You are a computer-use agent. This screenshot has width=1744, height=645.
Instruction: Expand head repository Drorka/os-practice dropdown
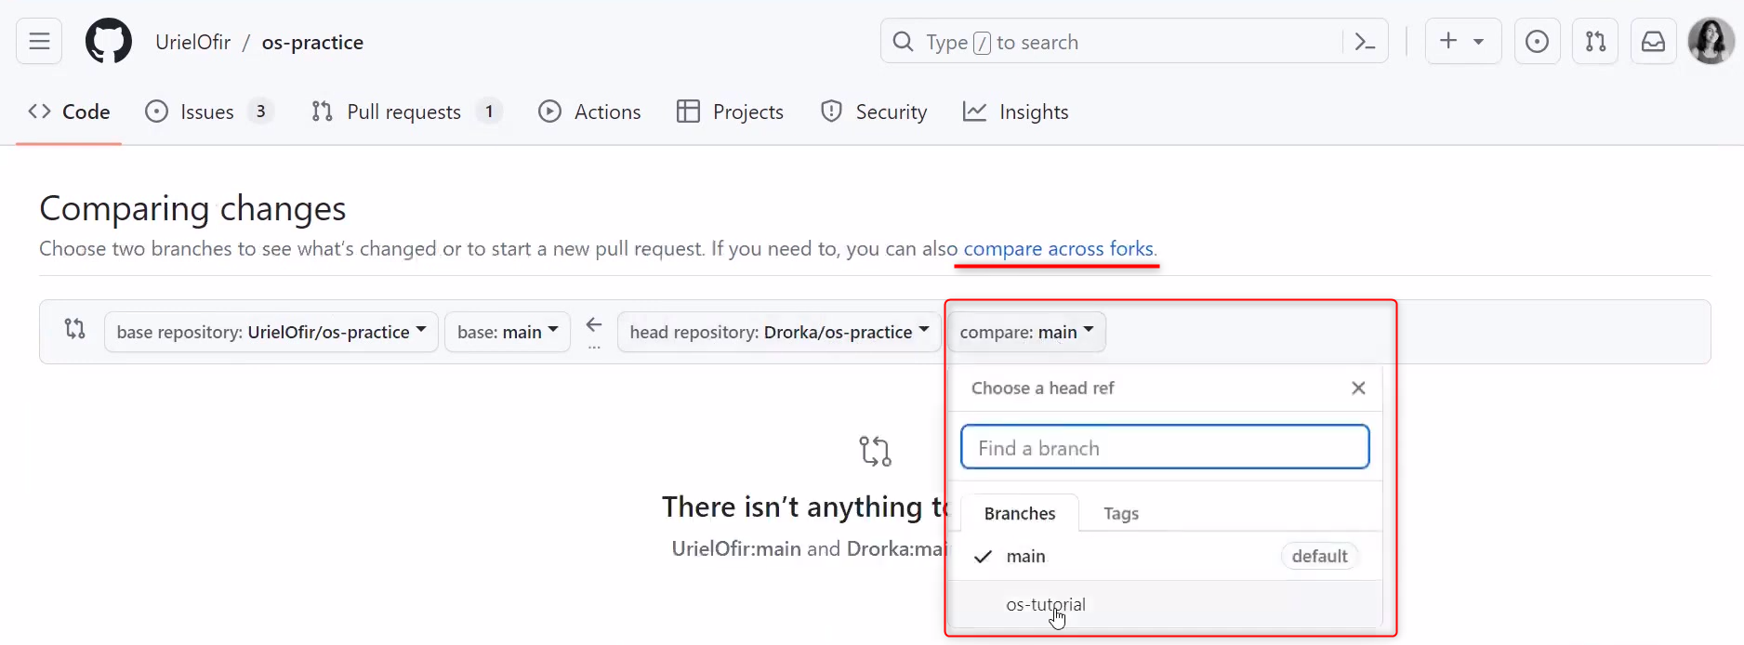779,332
